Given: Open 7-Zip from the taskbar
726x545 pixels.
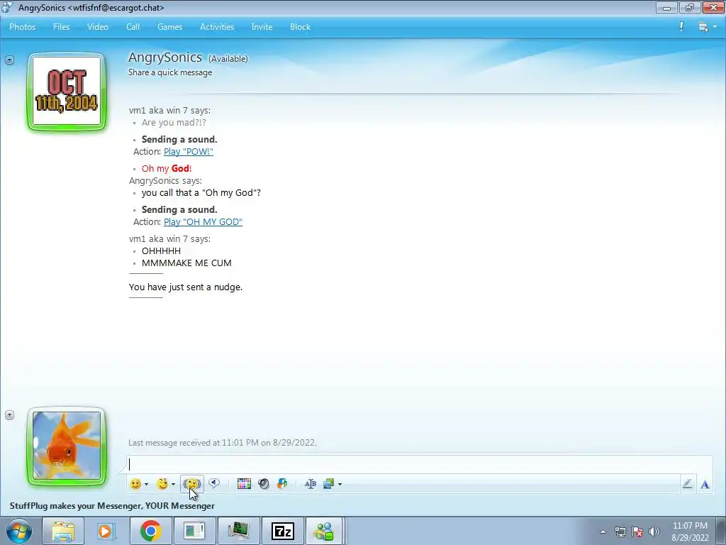Looking at the screenshot, I should click(282, 531).
